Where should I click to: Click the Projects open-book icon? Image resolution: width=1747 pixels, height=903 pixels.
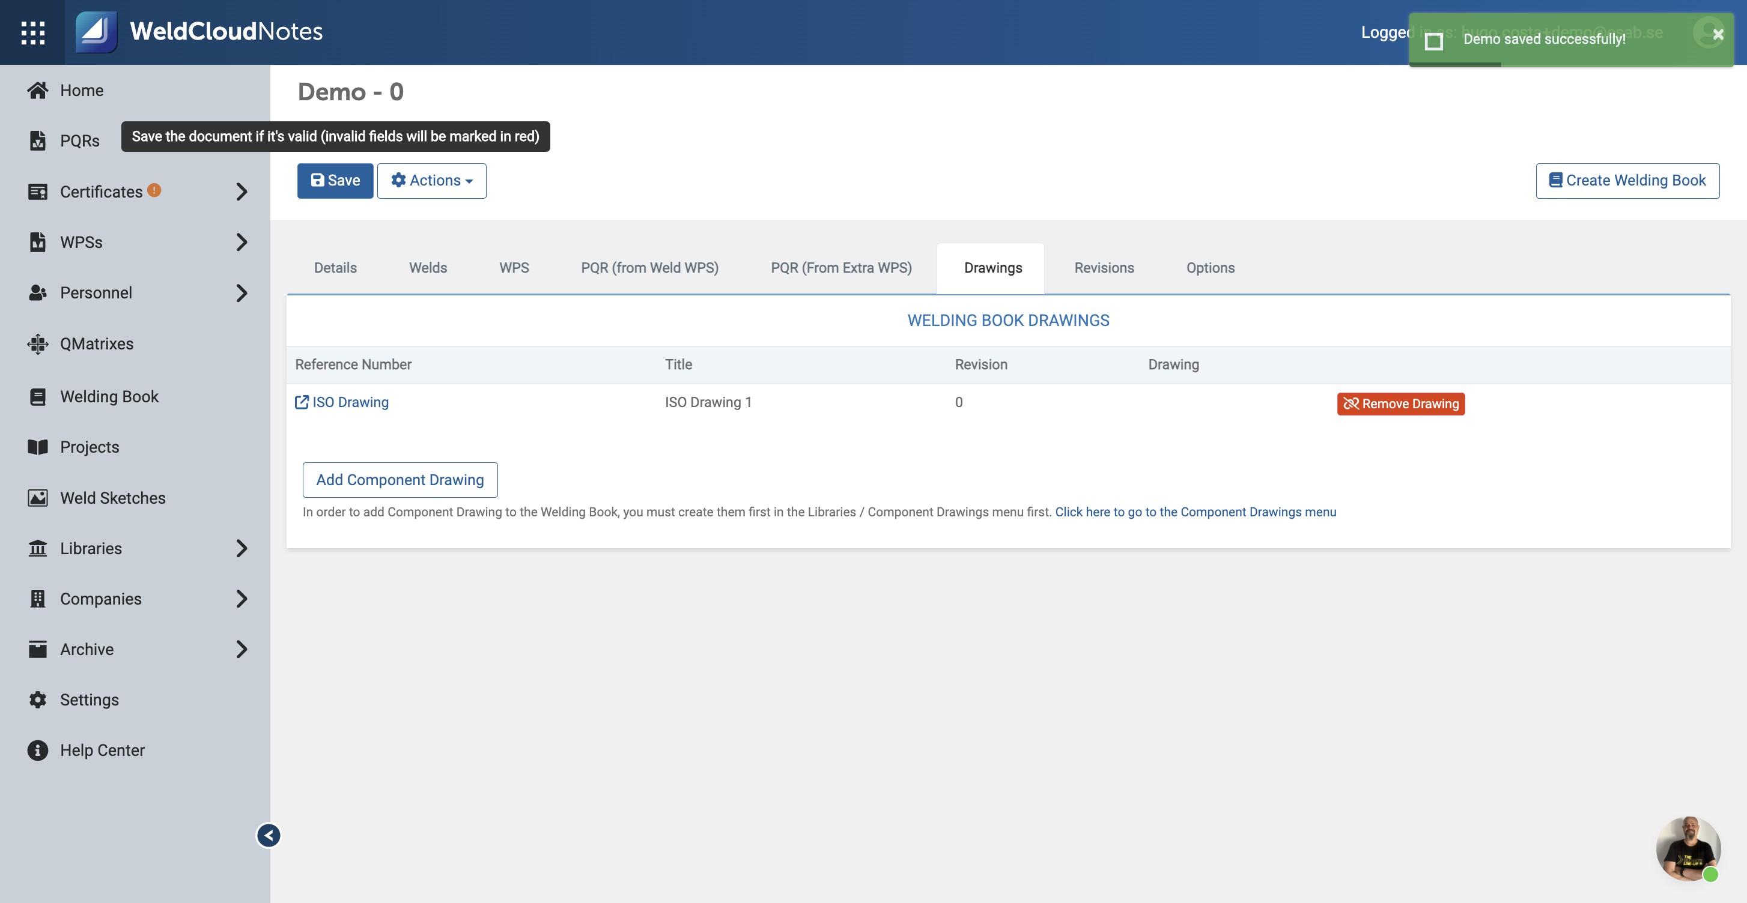[x=38, y=447]
